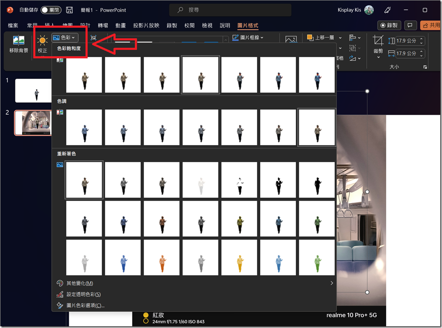
Task: Select the 移除背景 (Remove Background) tool
Action: click(x=18, y=44)
